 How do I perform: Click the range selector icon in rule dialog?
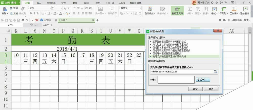tap(215, 71)
